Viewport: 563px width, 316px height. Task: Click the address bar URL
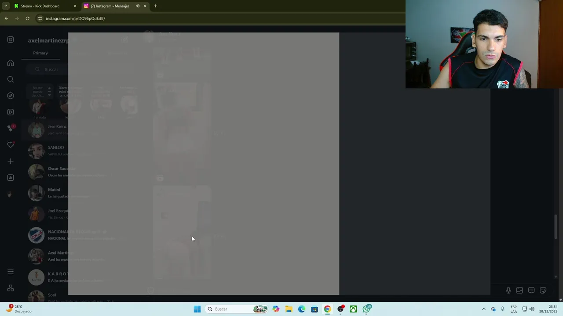[76, 18]
